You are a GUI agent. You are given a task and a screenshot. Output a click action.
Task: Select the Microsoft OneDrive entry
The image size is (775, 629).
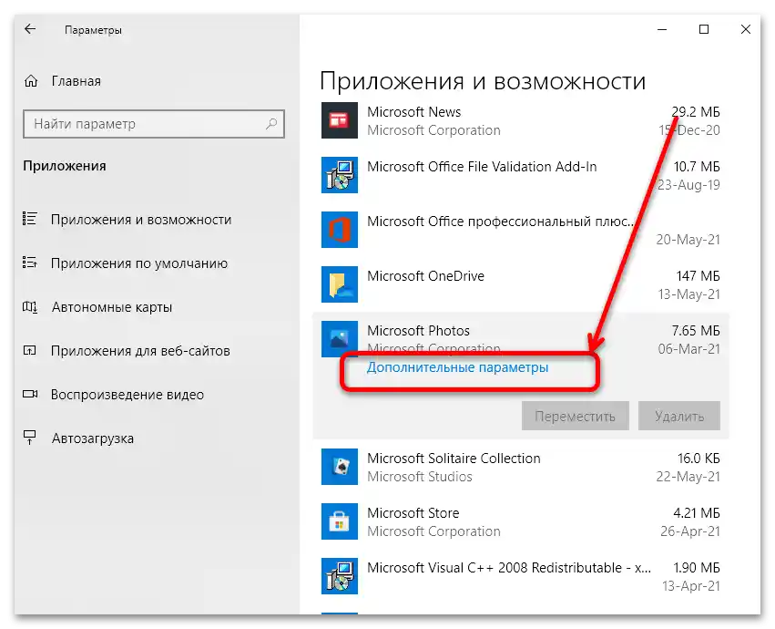(520, 284)
